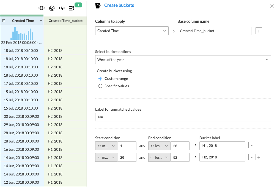Viewport: 277px width, 187px height.
Task: Open first row start condition operator dropdown
Action: 106,146
